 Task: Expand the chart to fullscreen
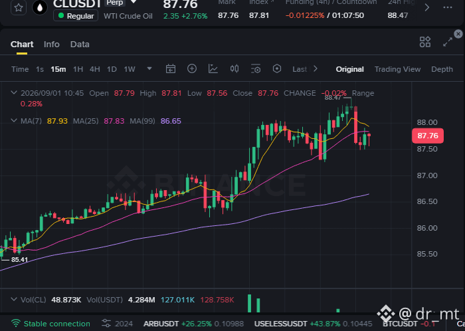448,42
